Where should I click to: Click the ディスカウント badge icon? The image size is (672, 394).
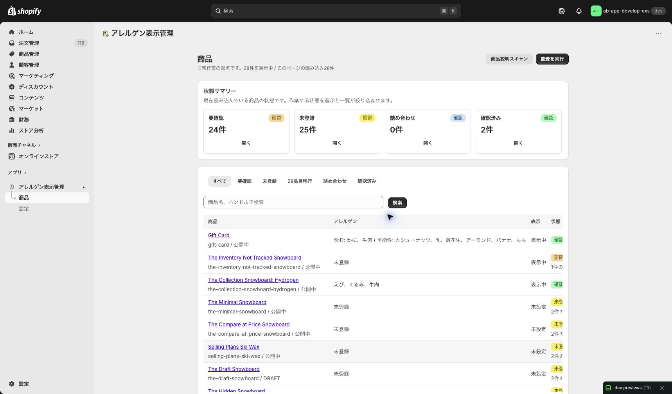click(x=12, y=87)
